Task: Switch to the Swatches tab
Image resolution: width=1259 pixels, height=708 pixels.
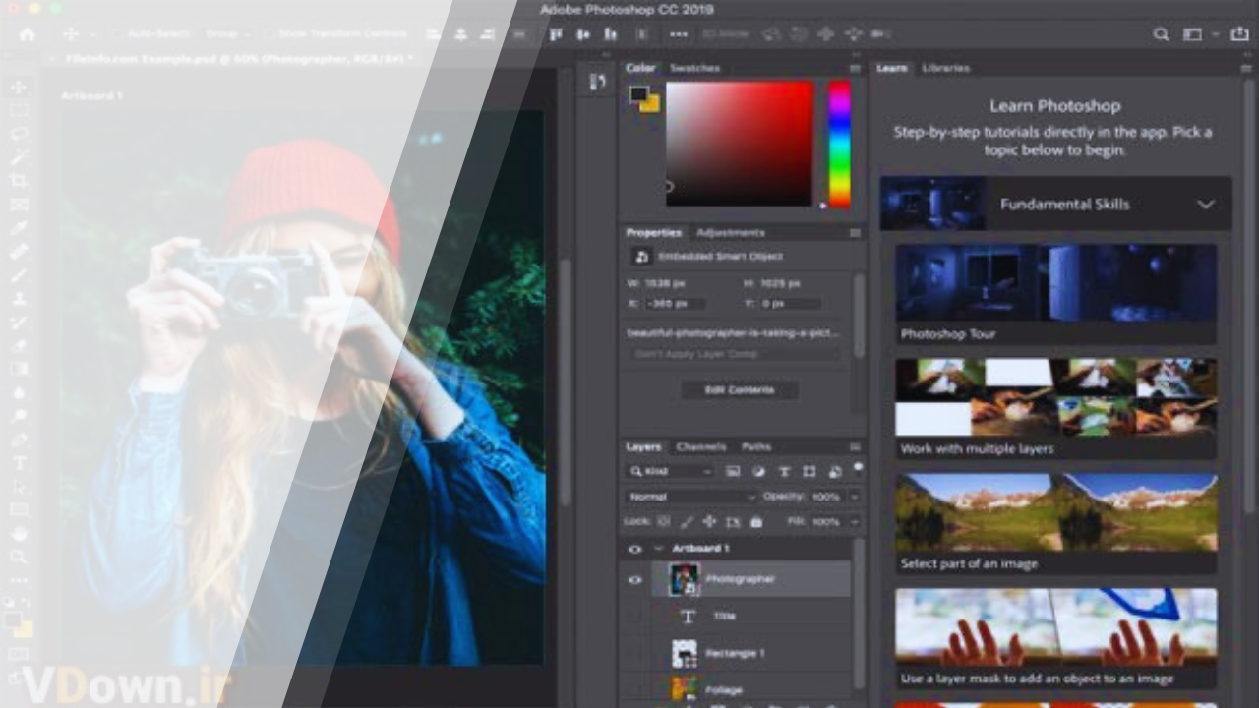Action: click(x=694, y=68)
